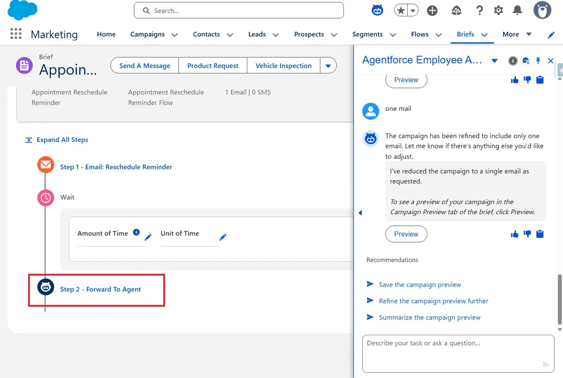Collapse the panel with the left triangle
Image resolution: width=563 pixels, height=378 pixels.
(360, 213)
